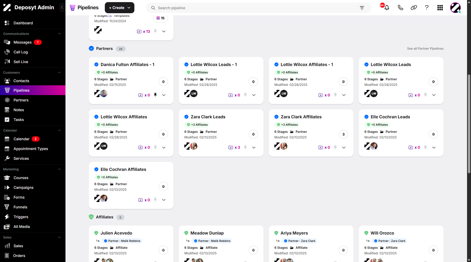
Task: Click the link chain icon in header
Action: [414, 8]
